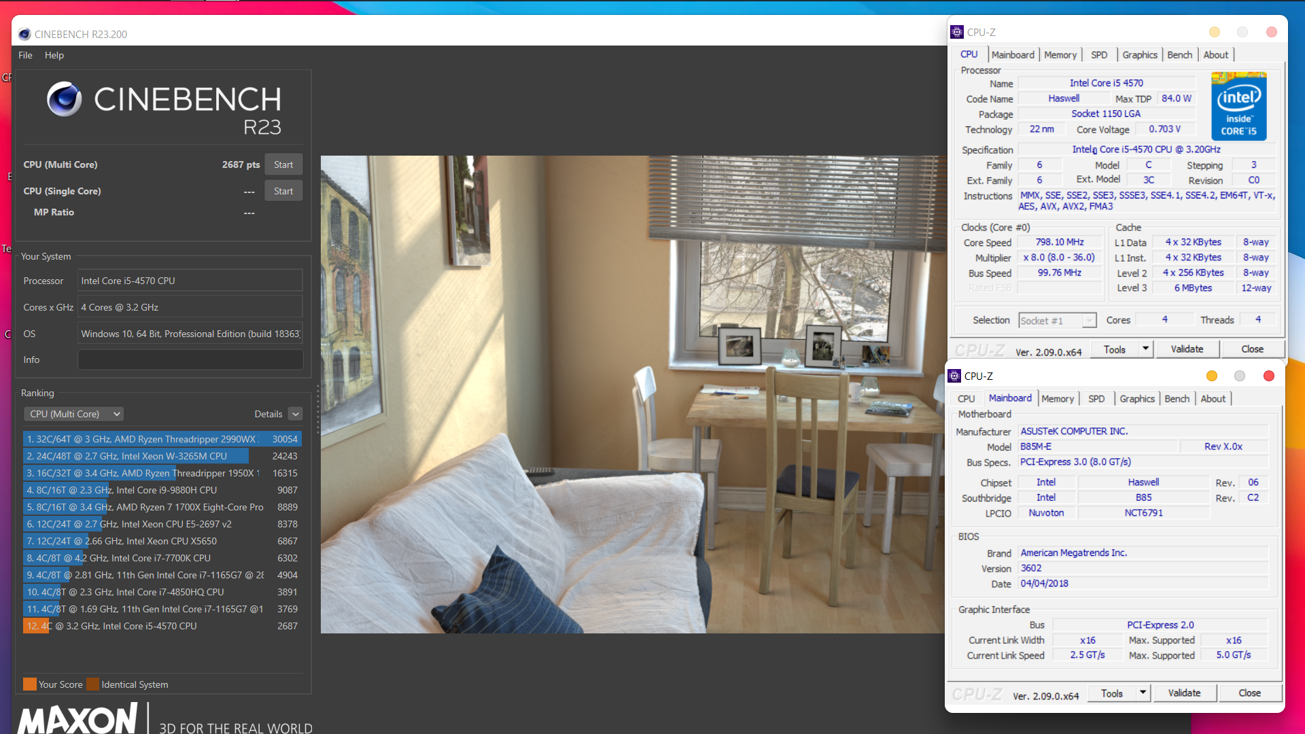Screen dimensions: 1305x734
Task: Open the File menu in Cinebench
Action: click(x=25, y=55)
